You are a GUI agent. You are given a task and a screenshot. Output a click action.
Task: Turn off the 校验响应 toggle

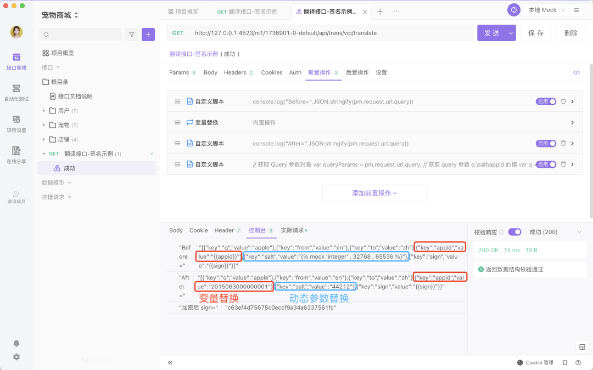[514, 231]
